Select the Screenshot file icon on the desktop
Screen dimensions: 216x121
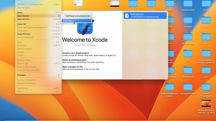pyautogui.click(x=78, y=3)
